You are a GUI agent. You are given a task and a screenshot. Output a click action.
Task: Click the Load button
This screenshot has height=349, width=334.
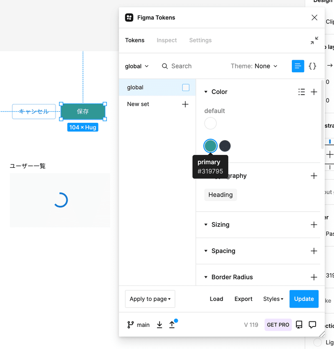tap(216, 299)
